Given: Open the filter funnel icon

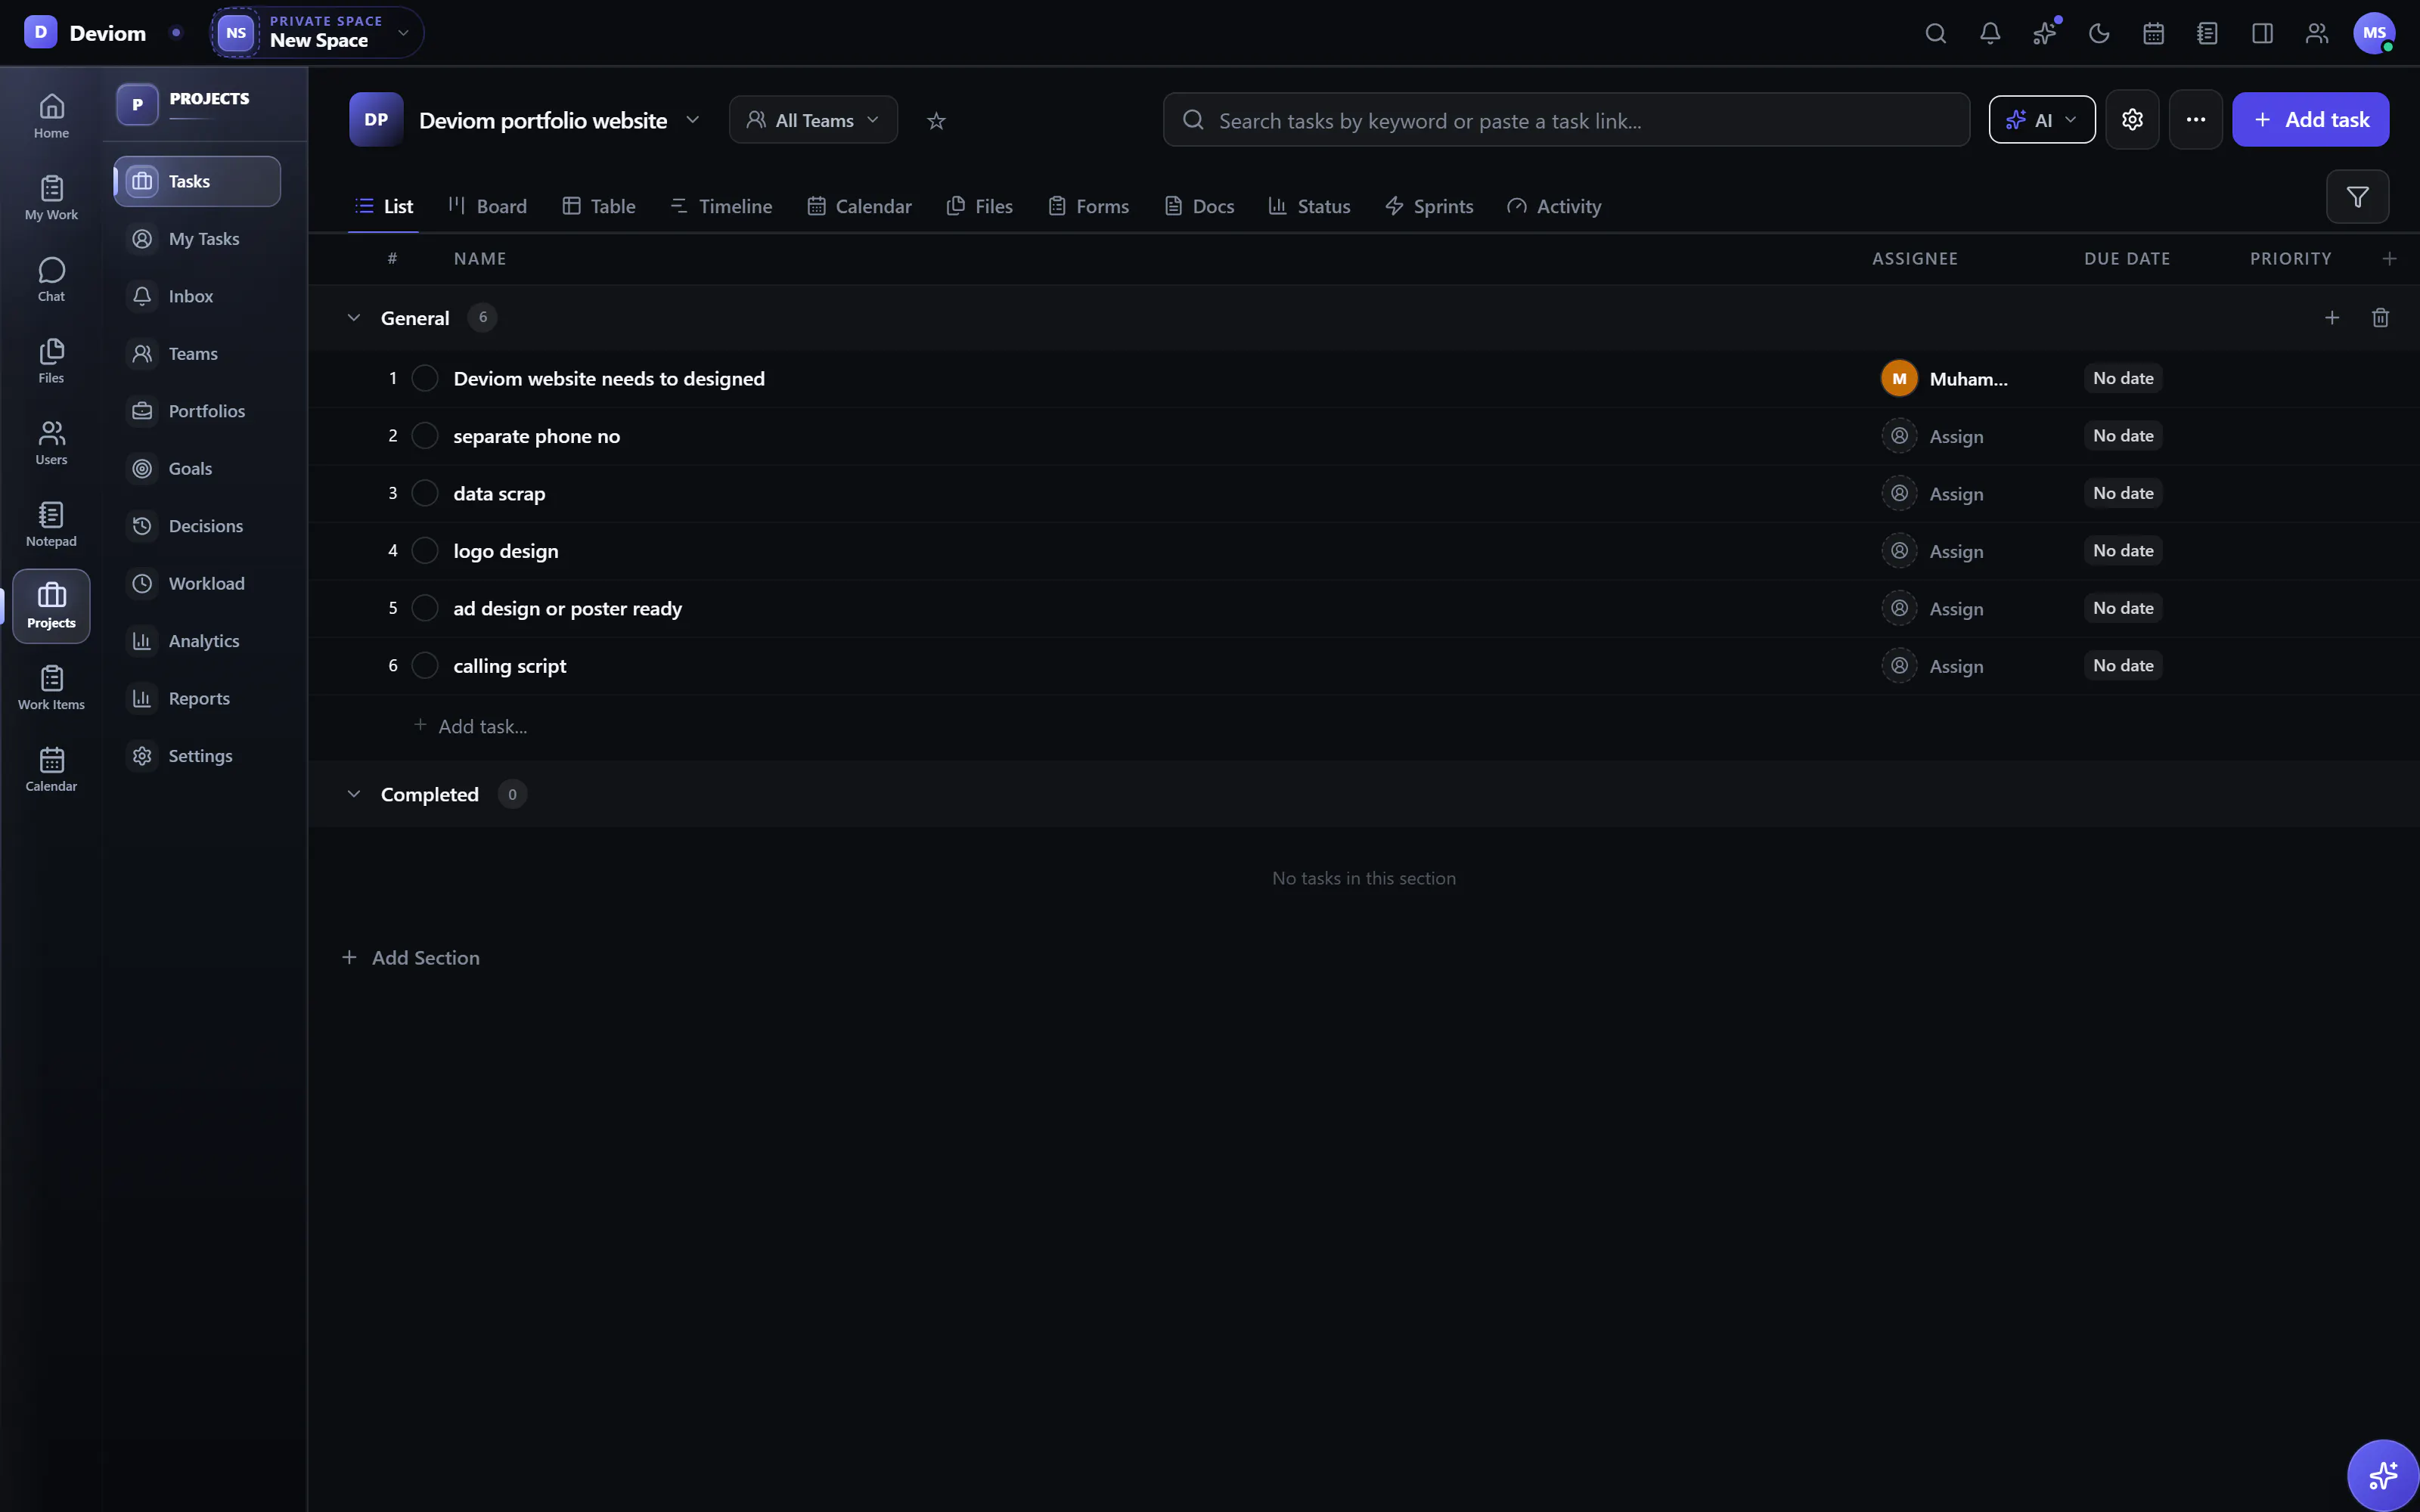Looking at the screenshot, I should [2357, 197].
